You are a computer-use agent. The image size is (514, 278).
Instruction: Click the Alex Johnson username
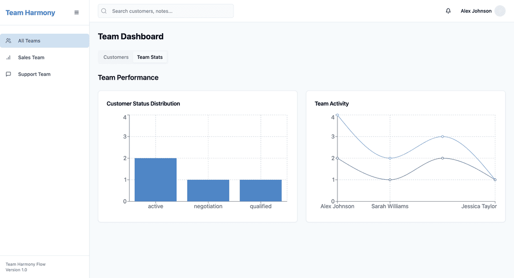tap(476, 11)
